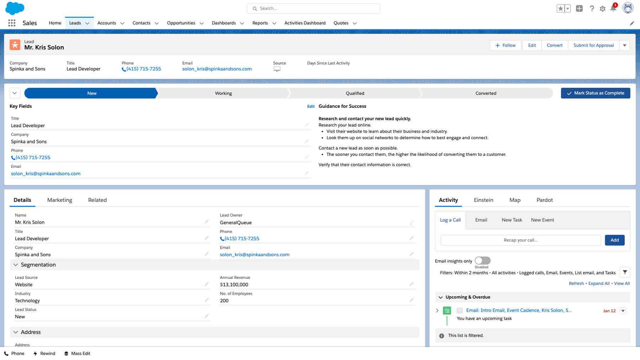
Task: Open Contacts tab dropdown chevron
Action: (156, 23)
